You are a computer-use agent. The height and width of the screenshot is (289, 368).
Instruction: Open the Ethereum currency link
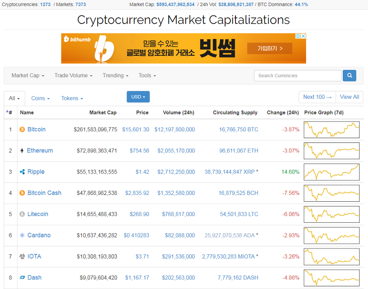(x=40, y=151)
